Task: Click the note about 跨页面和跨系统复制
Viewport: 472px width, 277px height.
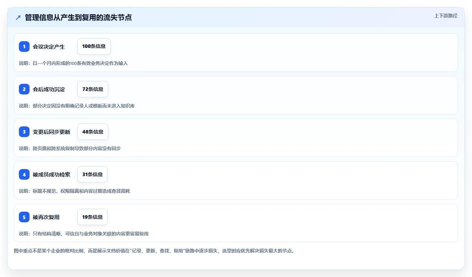Action: click(70, 148)
